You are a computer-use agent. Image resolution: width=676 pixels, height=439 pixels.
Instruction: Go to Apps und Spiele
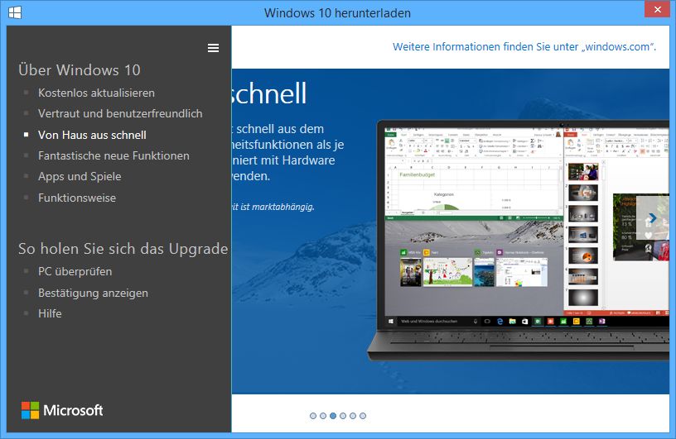tap(80, 176)
